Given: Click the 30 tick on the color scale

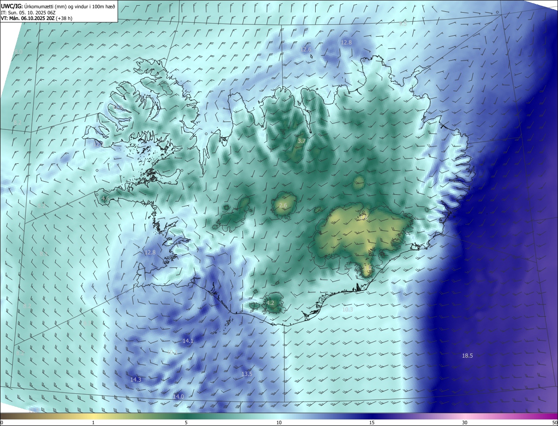Looking at the screenshot, I should coord(465,423).
